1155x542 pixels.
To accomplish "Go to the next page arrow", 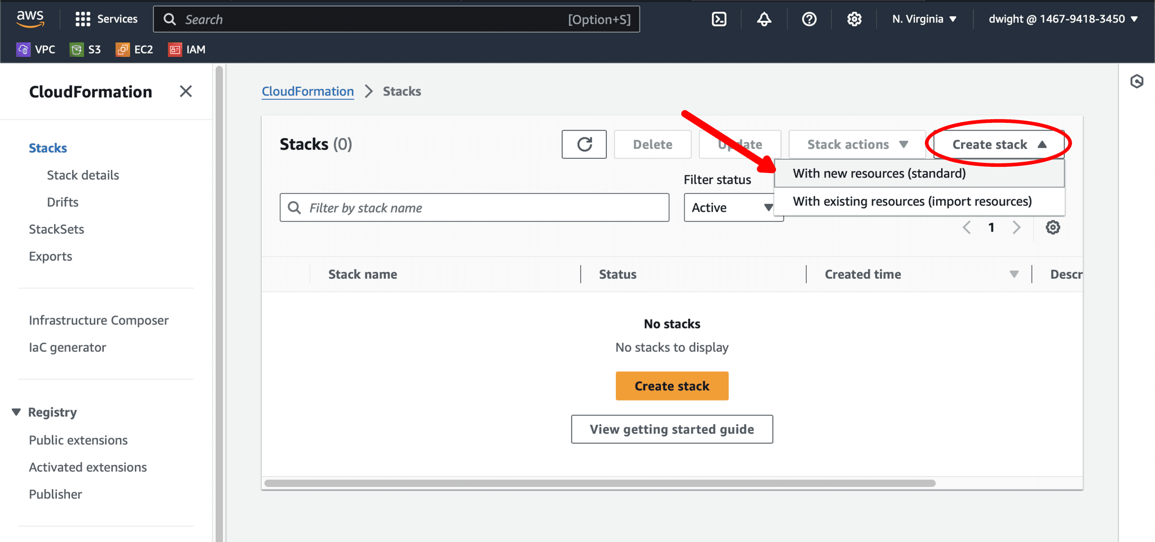I will [x=1016, y=228].
